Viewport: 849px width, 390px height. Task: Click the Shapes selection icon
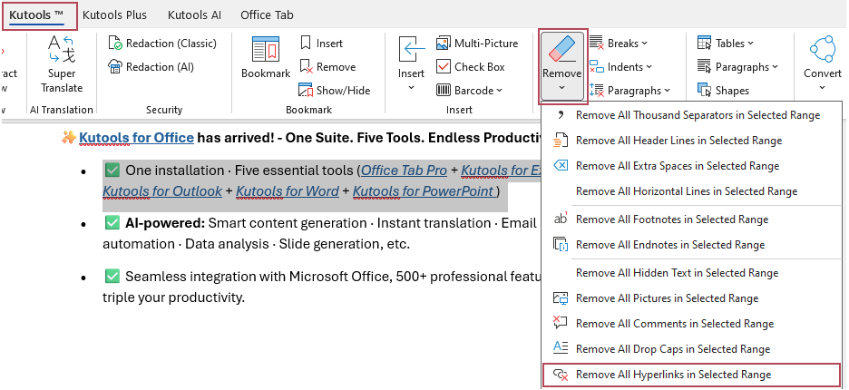click(x=705, y=91)
